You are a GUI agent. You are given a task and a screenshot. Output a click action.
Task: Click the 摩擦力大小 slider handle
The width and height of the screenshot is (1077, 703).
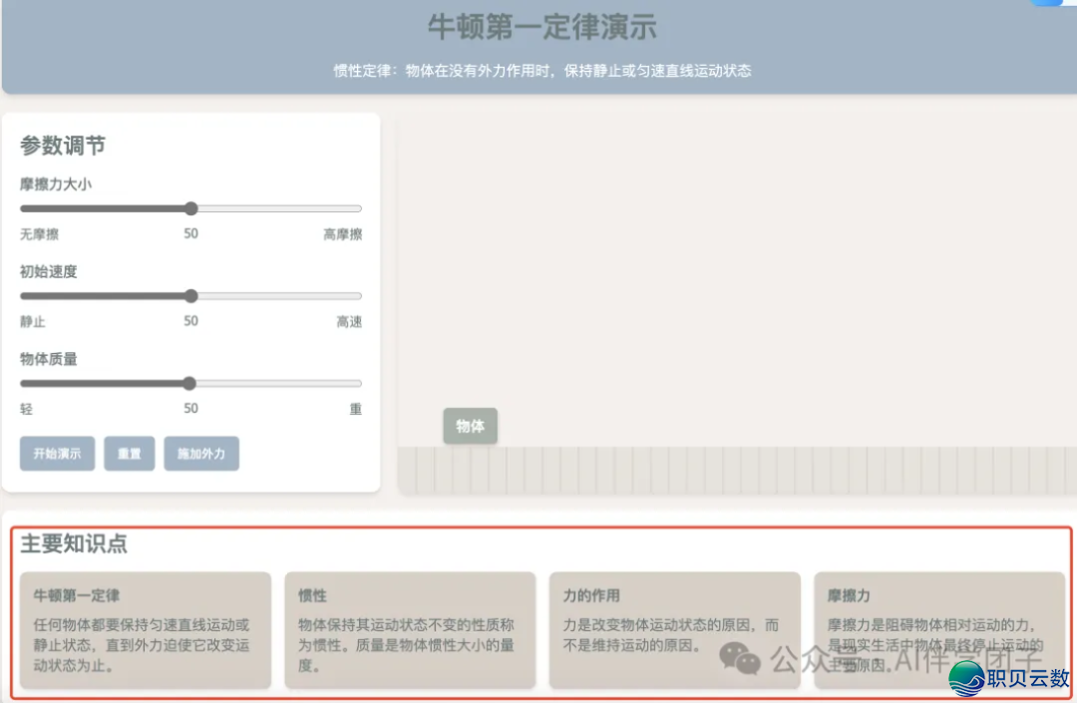(x=190, y=208)
